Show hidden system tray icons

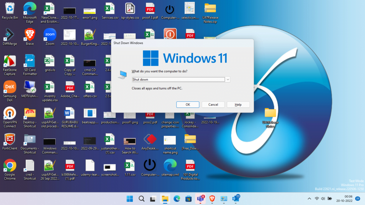pyautogui.click(x=309, y=199)
